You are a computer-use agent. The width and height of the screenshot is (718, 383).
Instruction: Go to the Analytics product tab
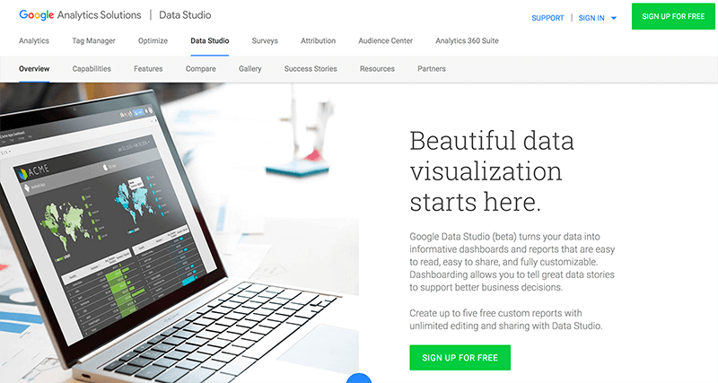(34, 40)
